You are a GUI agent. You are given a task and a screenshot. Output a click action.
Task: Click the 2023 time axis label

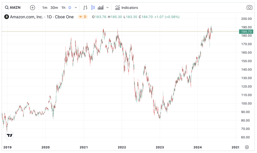pyautogui.click(x=160, y=147)
